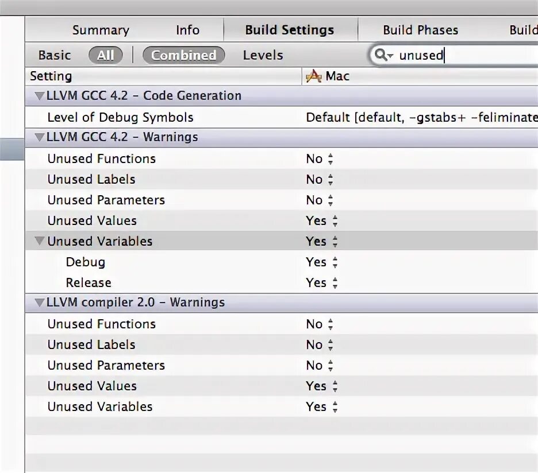This screenshot has width=538, height=473.
Task: Select LLVM compiler 2.0 Unused Parameters name
Action: [x=106, y=365]
